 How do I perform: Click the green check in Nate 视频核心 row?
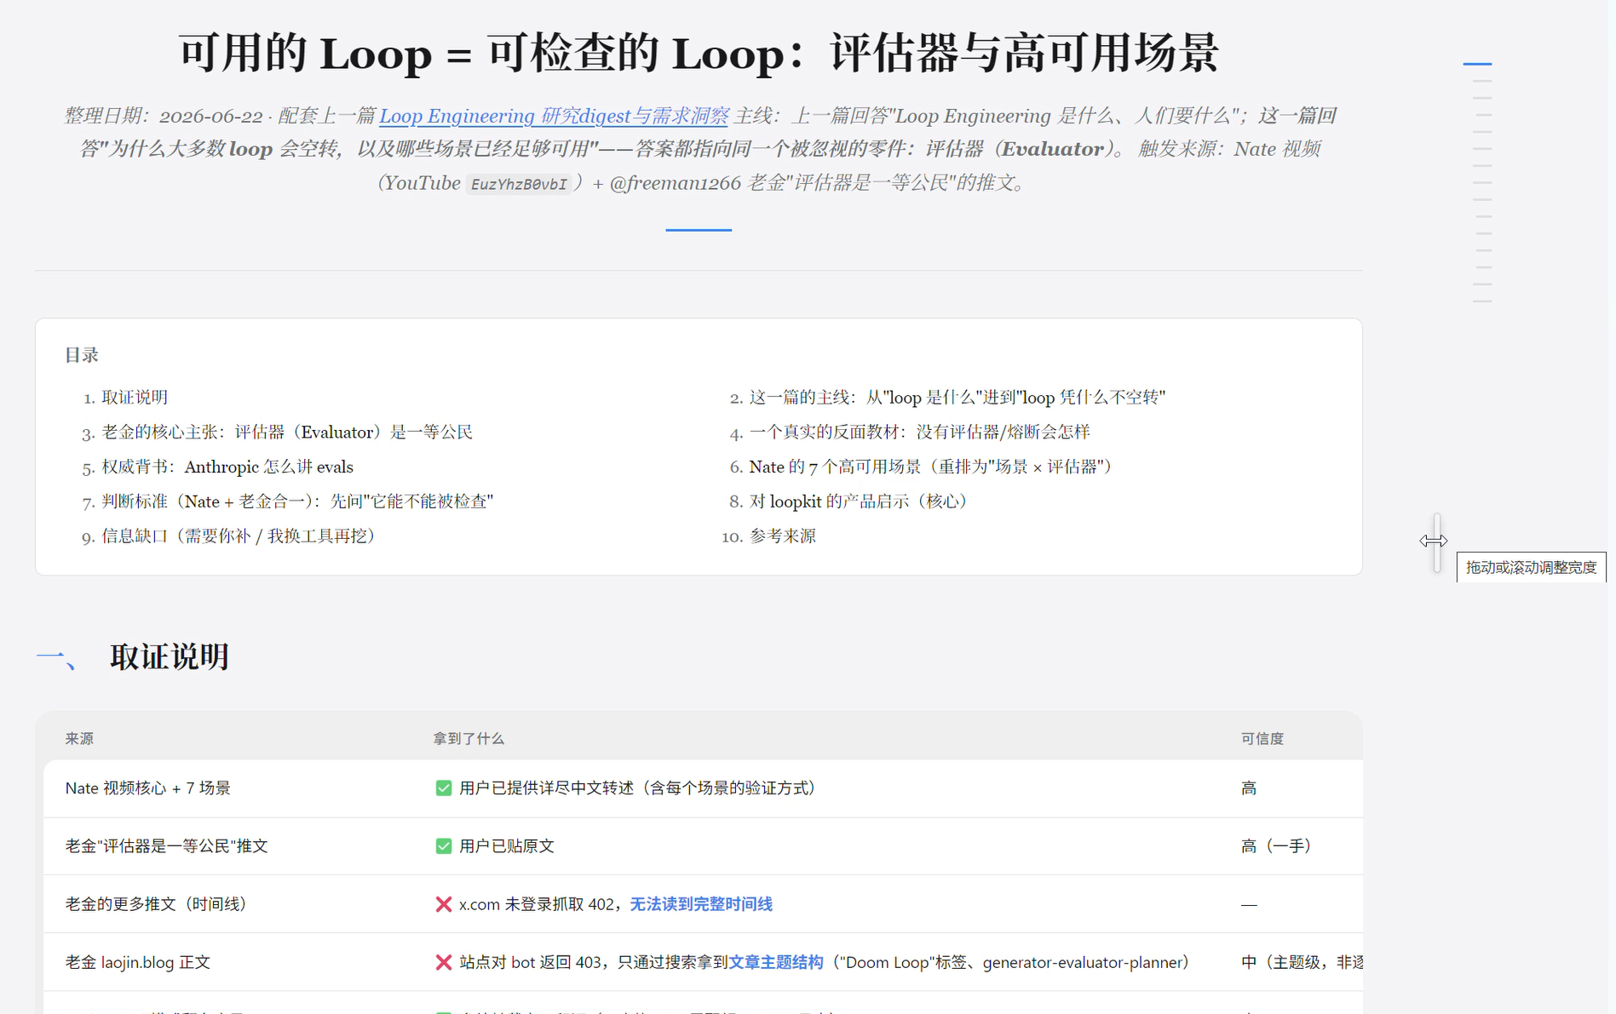click(443, 788)
